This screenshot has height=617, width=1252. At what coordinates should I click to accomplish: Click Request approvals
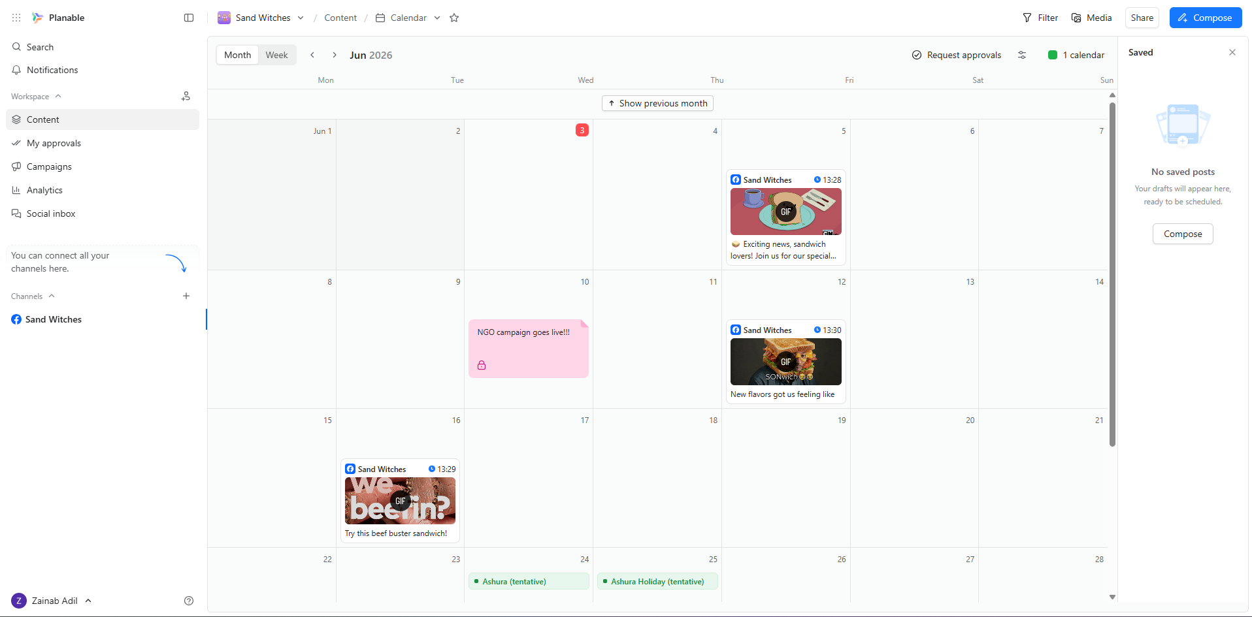pyautogui.click(x=957, y=55)
